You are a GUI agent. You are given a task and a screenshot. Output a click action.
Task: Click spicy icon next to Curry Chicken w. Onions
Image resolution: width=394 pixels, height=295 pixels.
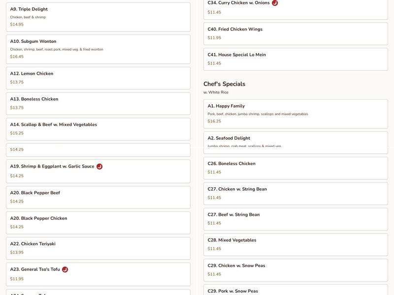pyautogui.click(x=275, y=3)
